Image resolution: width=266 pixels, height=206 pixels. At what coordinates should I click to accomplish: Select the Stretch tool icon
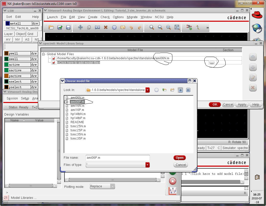(97, 27)
